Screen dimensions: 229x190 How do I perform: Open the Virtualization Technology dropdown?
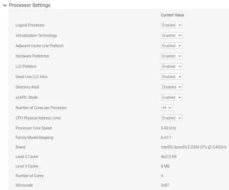tap(171, 36)
